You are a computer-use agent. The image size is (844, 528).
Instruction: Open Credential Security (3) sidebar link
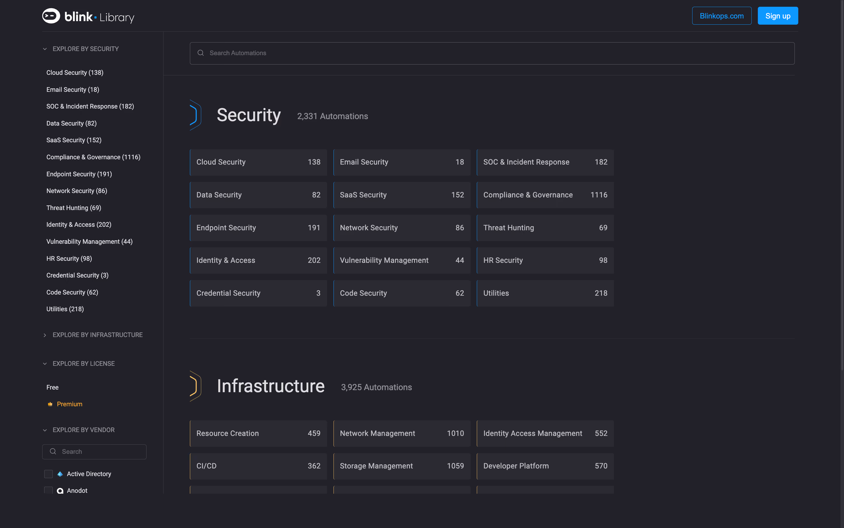coord(77,275)
